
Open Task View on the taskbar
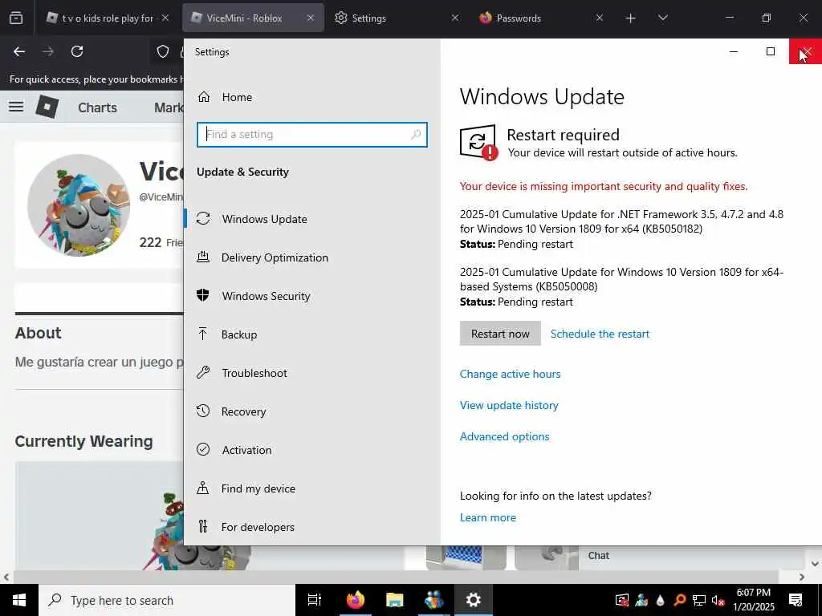(x=315, y=600)
